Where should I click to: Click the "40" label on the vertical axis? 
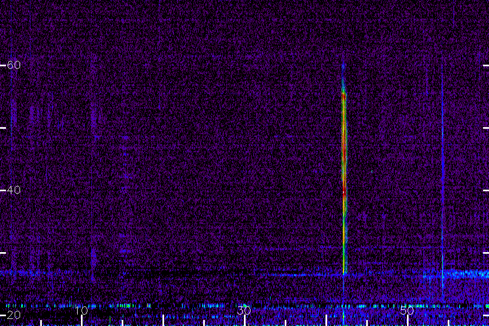[x=14, y=190]
